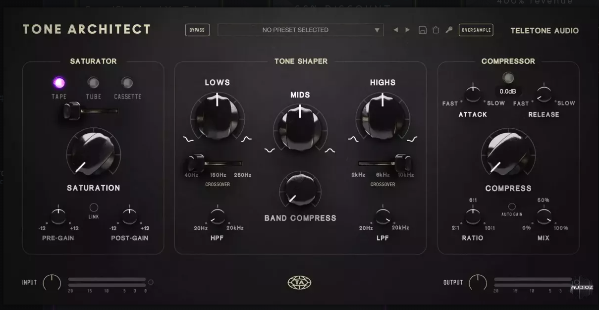Click the delete preset trash icon
This screenshot has height=310, width=599.
coord(436,30)
